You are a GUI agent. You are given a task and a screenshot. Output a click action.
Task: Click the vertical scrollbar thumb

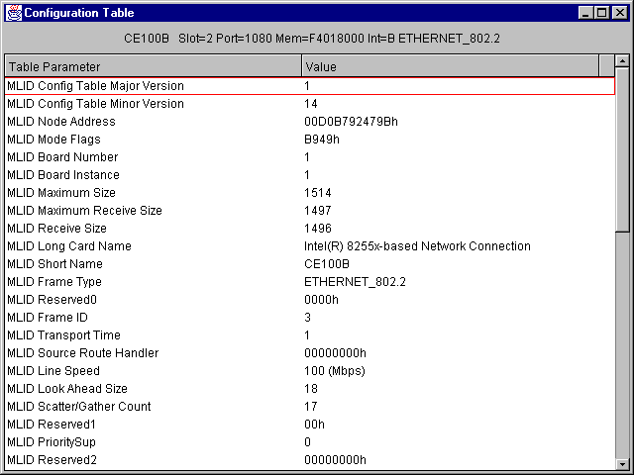(x=622, y=148)
